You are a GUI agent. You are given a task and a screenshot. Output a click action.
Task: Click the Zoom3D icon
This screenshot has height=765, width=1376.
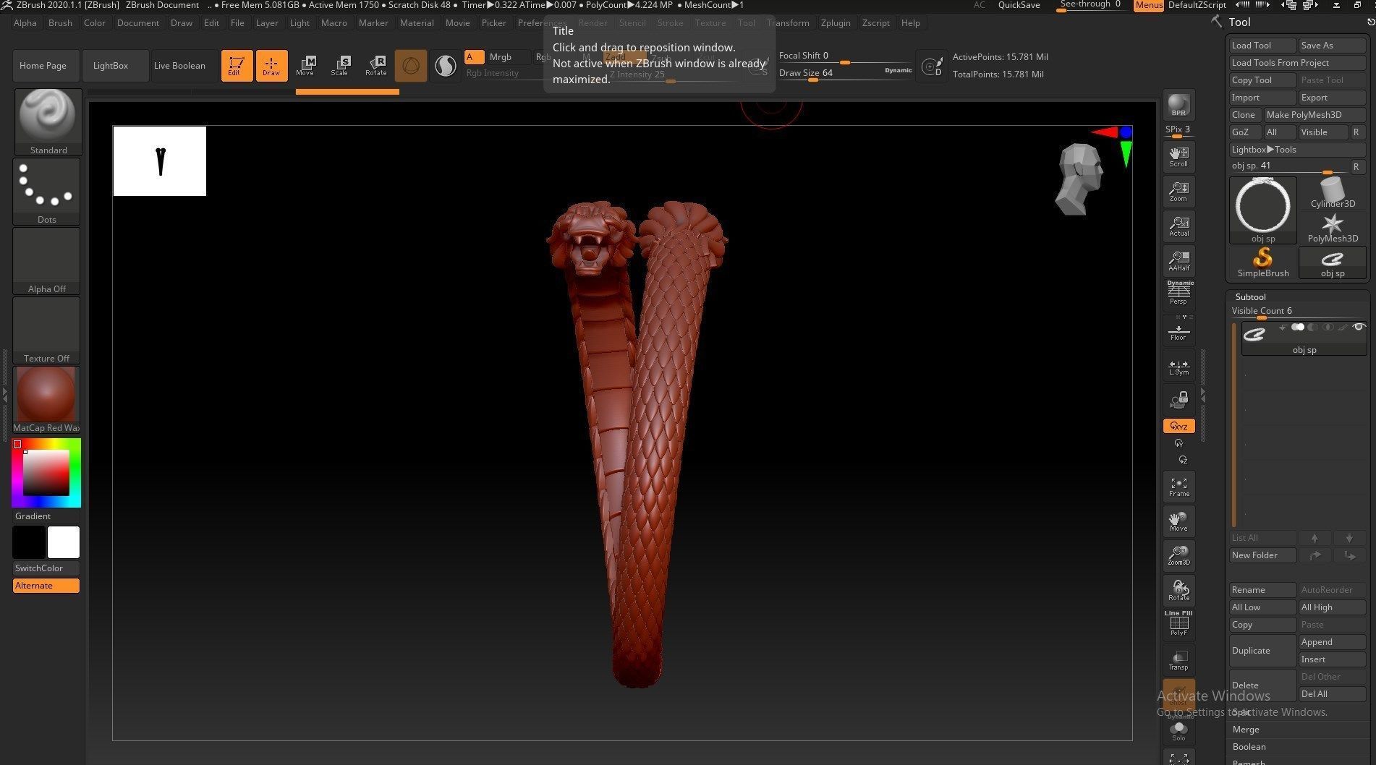(x=1178, y=555)
